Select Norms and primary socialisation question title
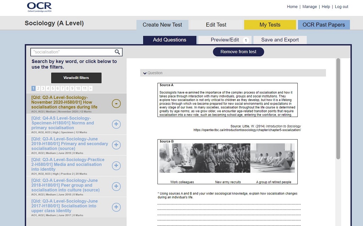This screenshot has height=226, width=363. point(63,123)
